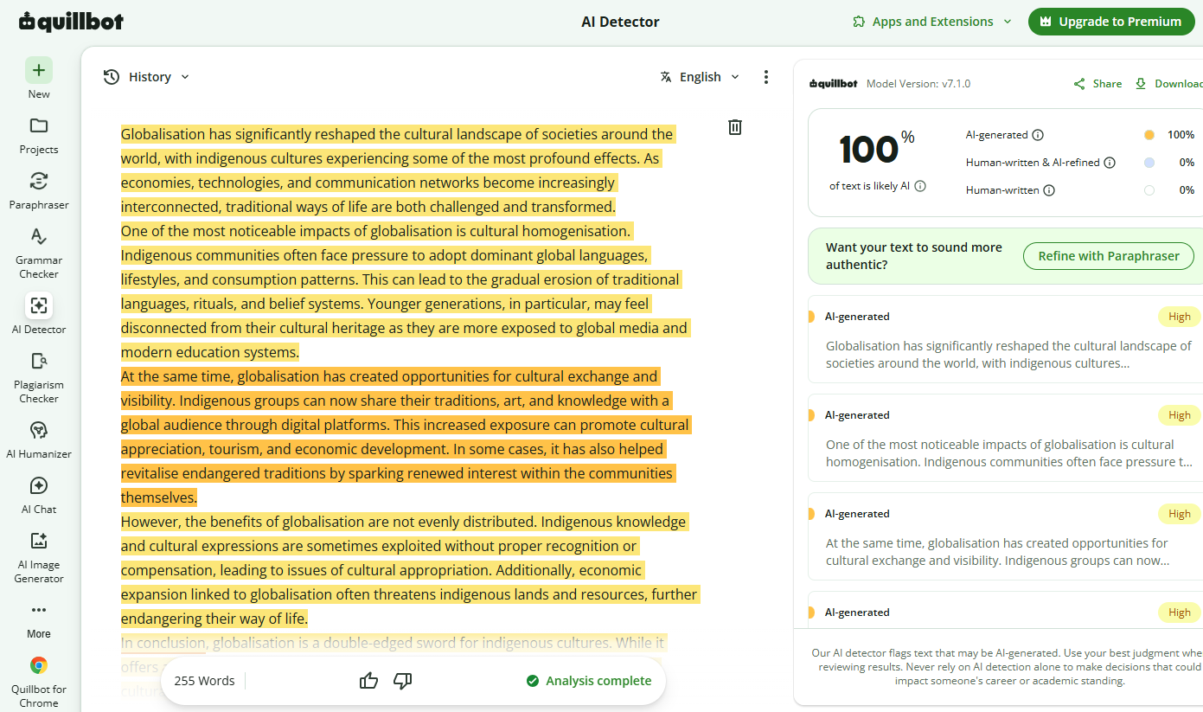The height and width of the screenshot is (712, 1203).
Task: Give thumbs up feedback
Action: [x=369, y=681]
